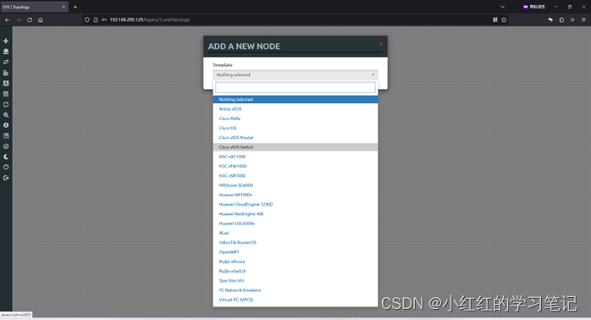Click the Refresh topology sidebar icon
This screenshot has height=320, width=591.
click(x=6, y=104)
